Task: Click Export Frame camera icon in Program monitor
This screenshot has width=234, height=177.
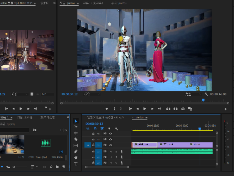Action: point(183,109)
